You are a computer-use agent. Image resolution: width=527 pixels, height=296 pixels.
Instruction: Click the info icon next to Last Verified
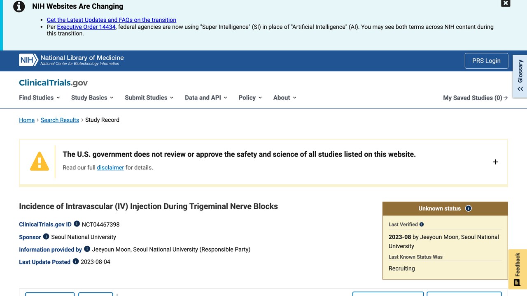click(x=422, y=224)
